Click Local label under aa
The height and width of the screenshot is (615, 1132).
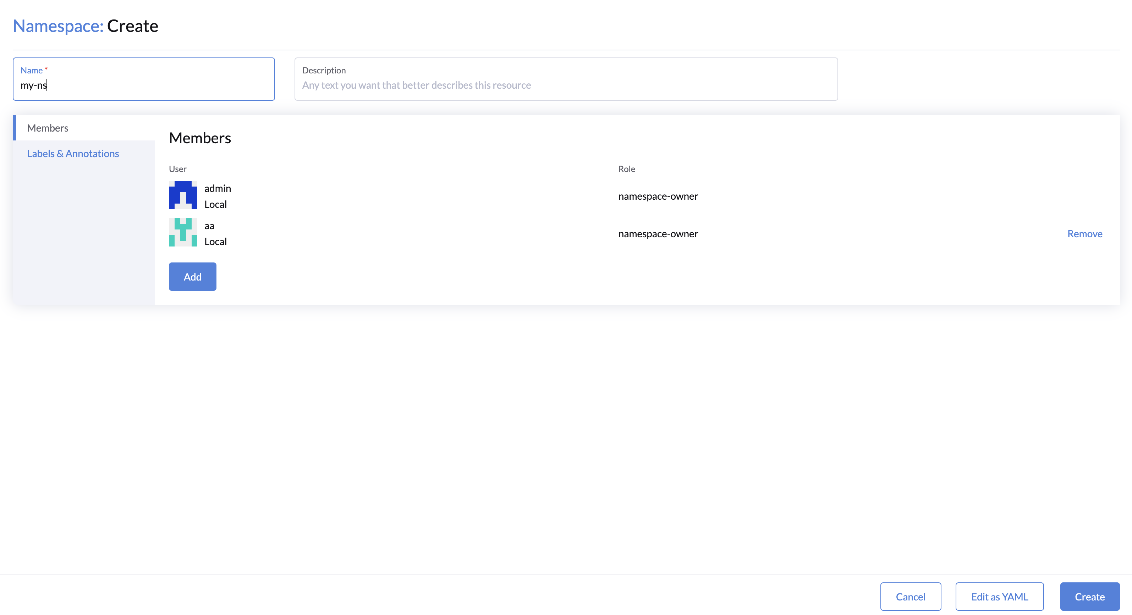click(x=215, y=242)
